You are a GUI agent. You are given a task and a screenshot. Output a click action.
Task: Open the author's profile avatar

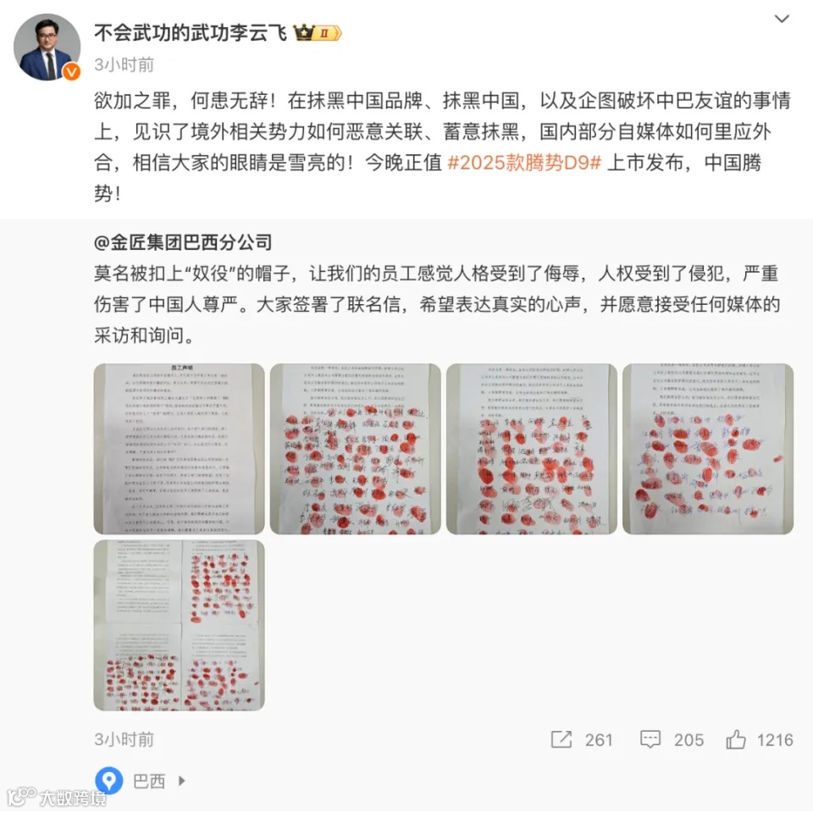(47, 47)
